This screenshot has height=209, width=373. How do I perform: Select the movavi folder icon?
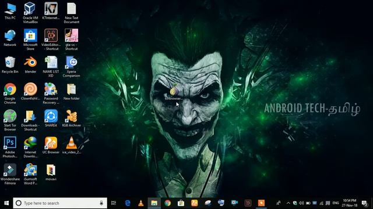coord(51,172)
